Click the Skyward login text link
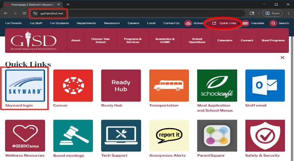Screen dimensions: 294x161 (19, 105)
